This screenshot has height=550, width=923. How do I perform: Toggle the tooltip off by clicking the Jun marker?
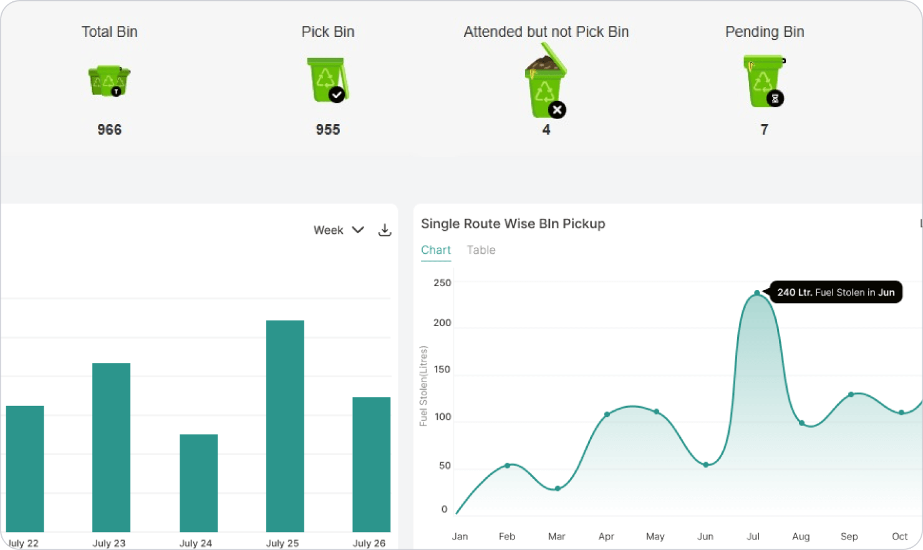[705, 464]
